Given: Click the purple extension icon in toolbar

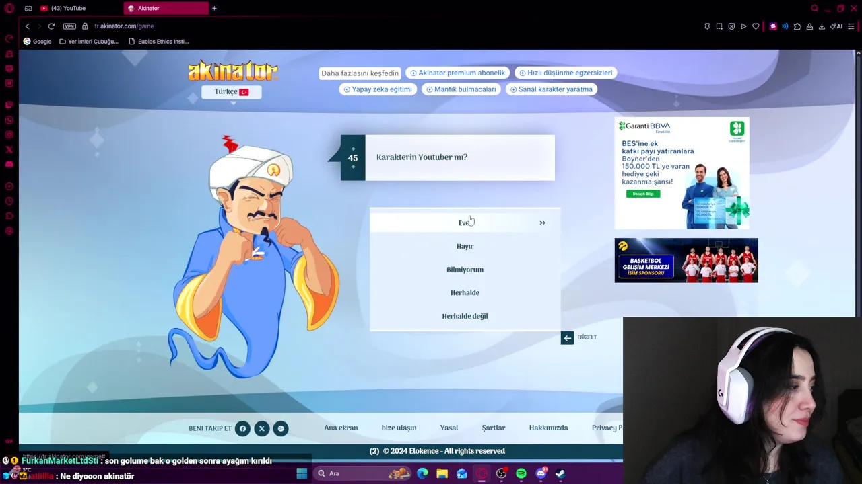Looking at the screenshot, I should click(773, 26).
